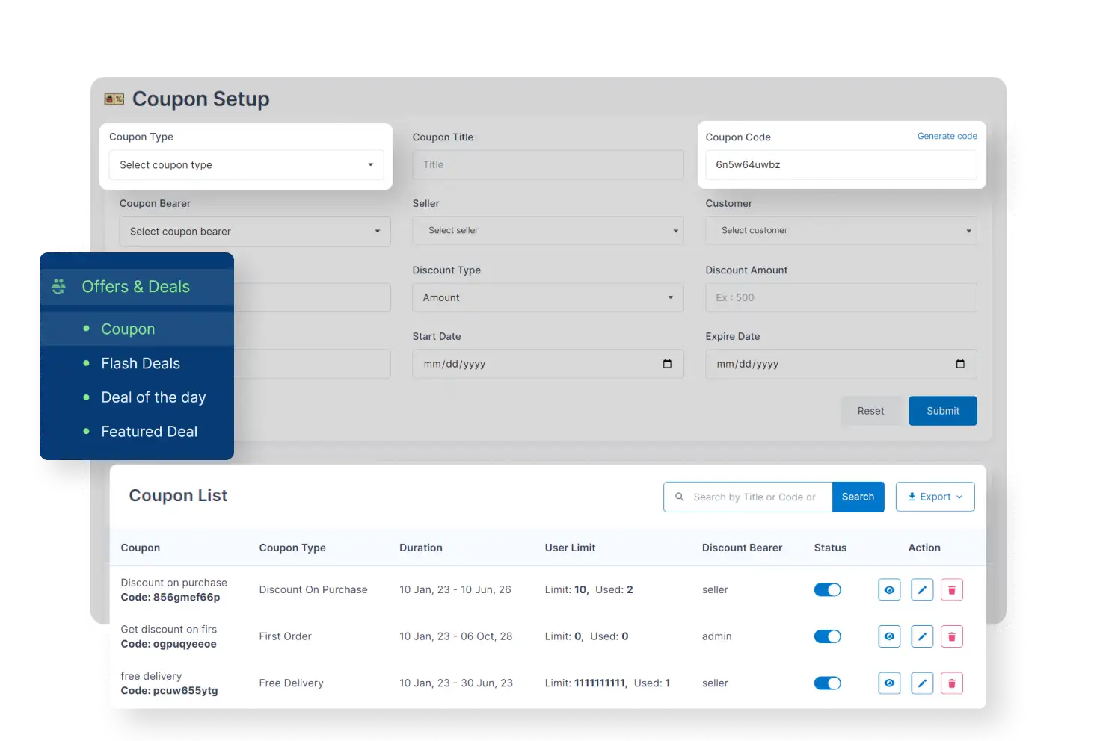1097x741 pixels.
Task: Edit the free delivery coupon
Action: click(x=921, y=683)
